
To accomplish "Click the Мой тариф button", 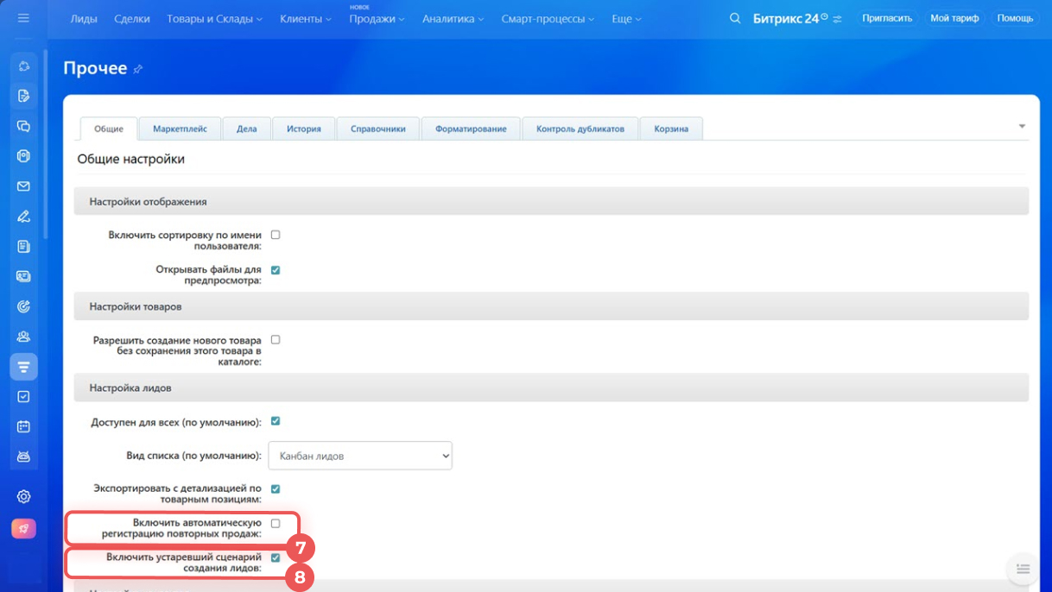I will pos(954,18).
